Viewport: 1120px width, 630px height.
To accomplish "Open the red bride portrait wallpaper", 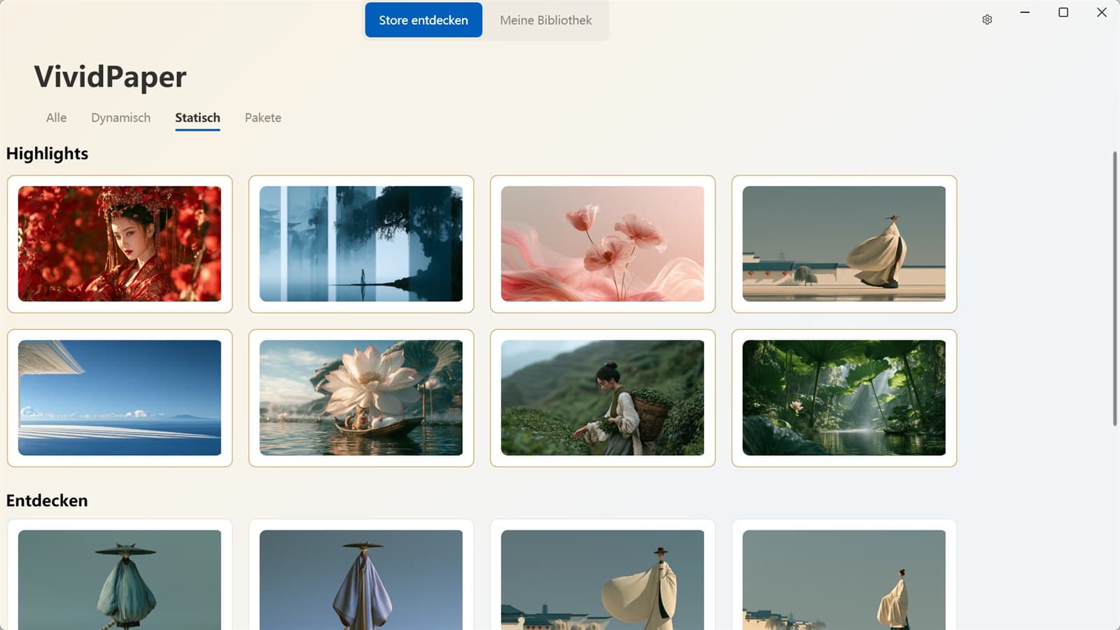I will click(x=120, y=244).
